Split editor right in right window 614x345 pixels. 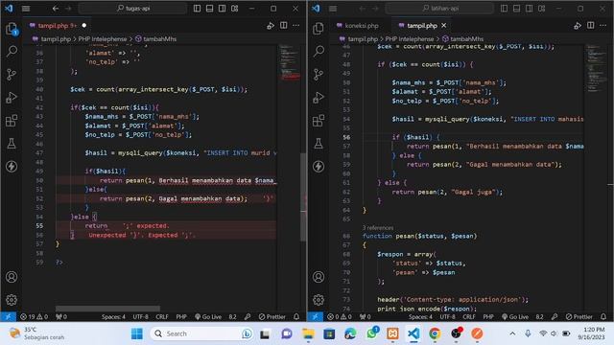click(x=591, y=26)
